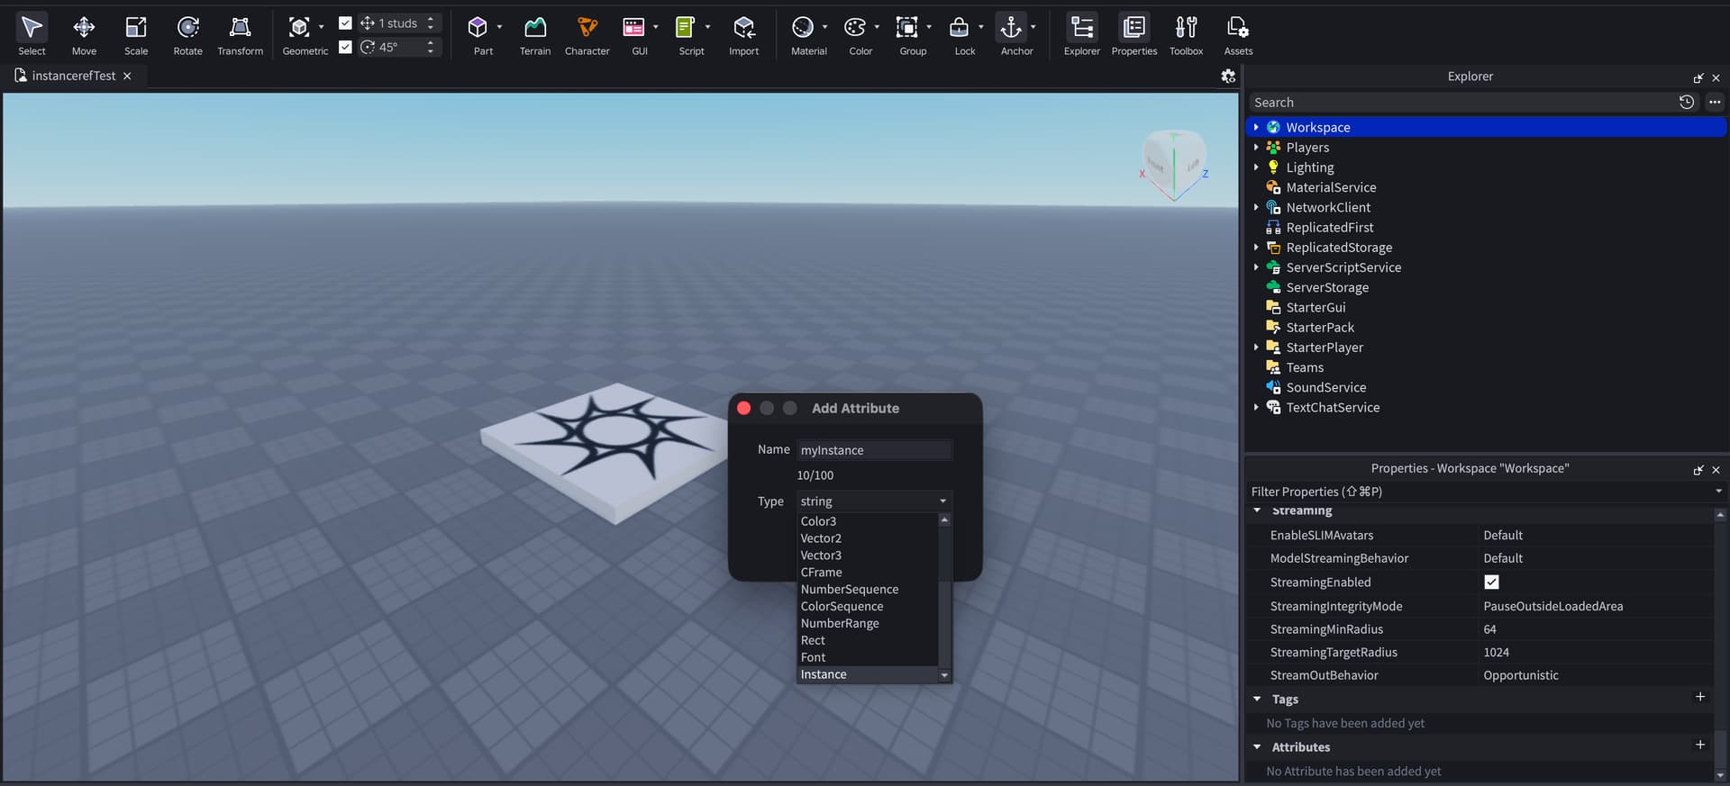Open the Character tool
1730x786 pixels.
pos(587,35)
